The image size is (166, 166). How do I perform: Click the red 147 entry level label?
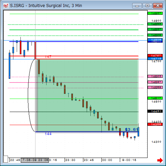tap(48, 57)
